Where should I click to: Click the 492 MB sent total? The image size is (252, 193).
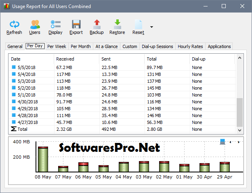[109, 129]
